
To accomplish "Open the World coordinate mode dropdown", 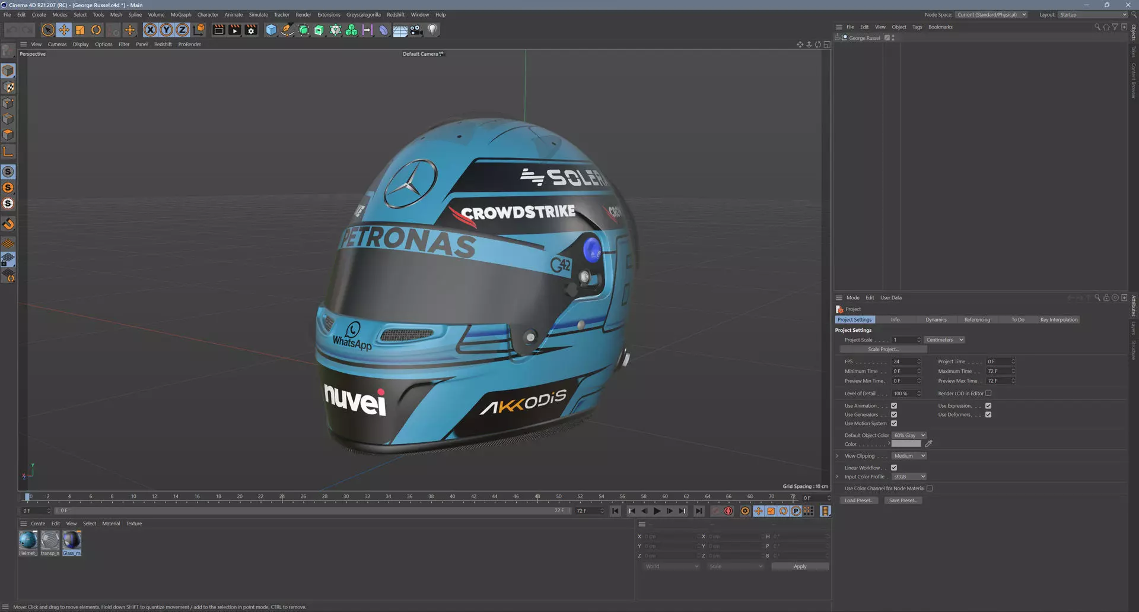I will point(672,566).
